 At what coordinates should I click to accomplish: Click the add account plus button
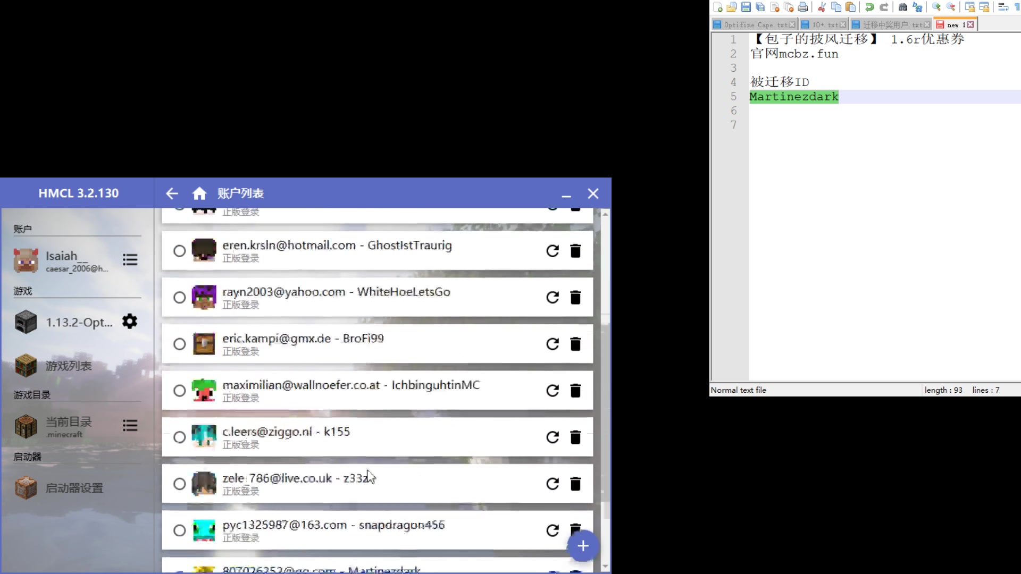pyautogui.click(x=582, y=545)
